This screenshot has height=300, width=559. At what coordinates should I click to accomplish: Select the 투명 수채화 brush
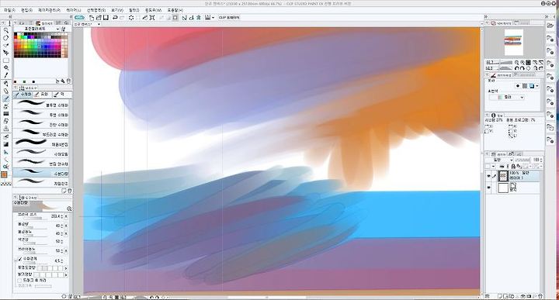(x=42, y=114)
